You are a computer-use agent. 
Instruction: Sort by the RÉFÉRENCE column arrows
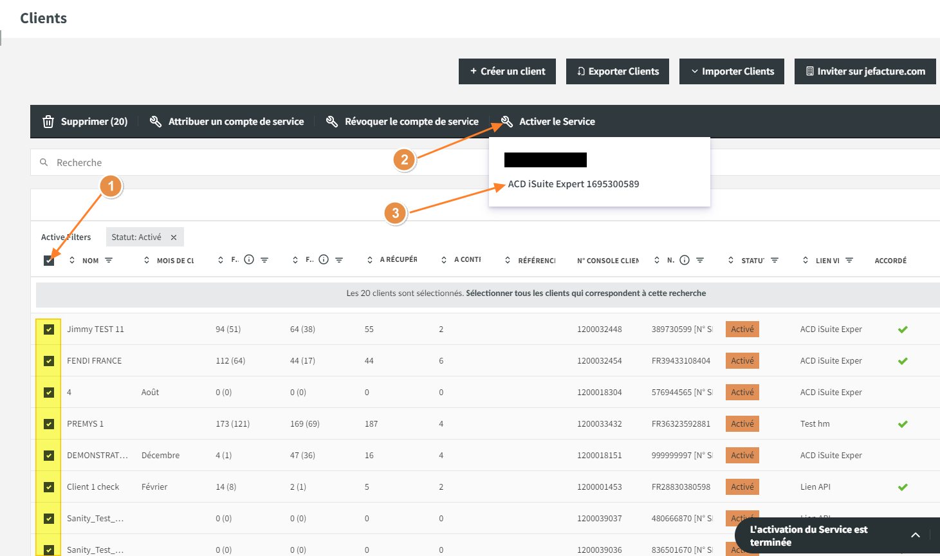pos(508,260)
